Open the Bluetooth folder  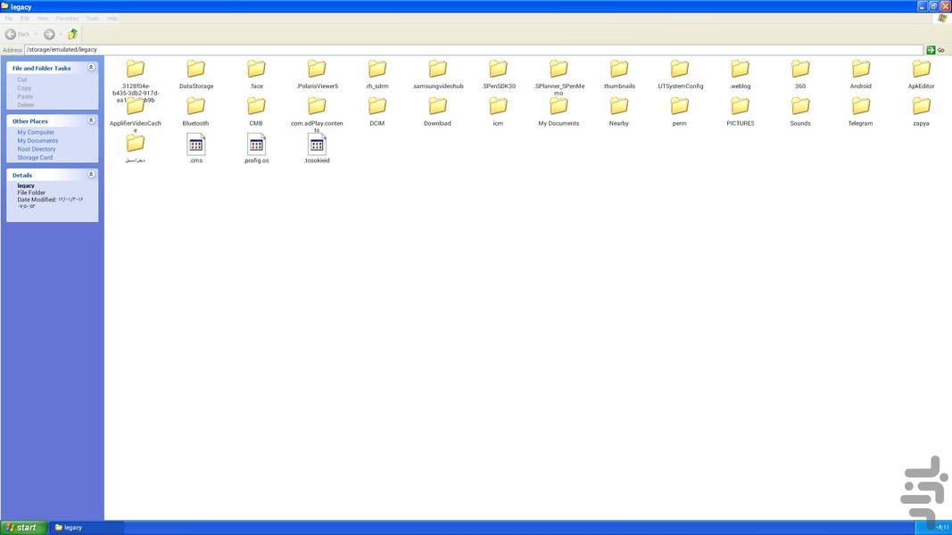[x=195, y=107]
